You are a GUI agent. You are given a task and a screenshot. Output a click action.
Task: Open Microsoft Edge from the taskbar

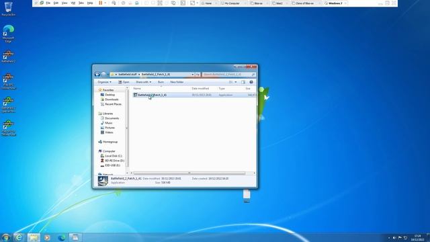click(61, 237)
